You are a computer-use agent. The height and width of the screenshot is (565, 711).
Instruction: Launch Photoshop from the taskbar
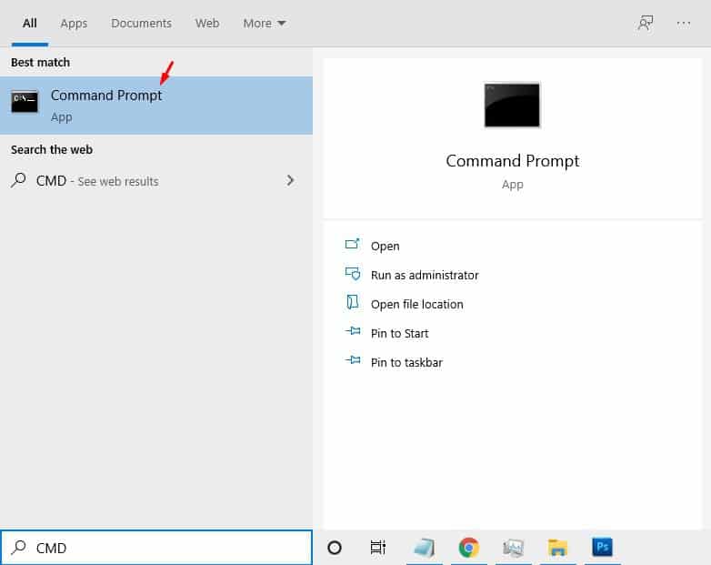pos(602,547)
